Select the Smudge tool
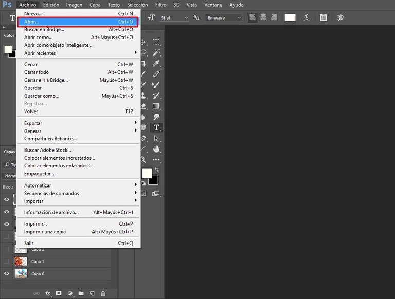The width and height of the screenshot is (395, 299). (x=156, y=117)
